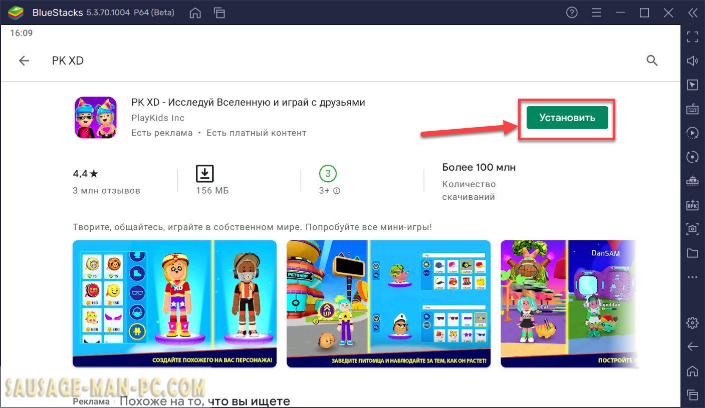Click the volume speaker icon in sidebar
Image resolution: width=705 pixels, height=408 pixels.
pos(692,61)
